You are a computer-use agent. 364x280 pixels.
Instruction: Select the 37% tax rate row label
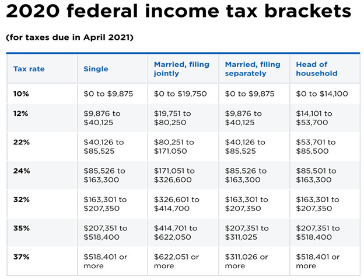(x=21, y=257)
